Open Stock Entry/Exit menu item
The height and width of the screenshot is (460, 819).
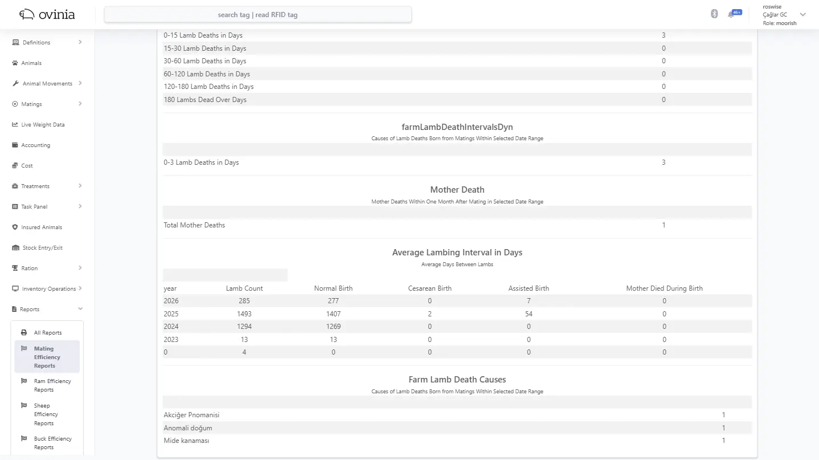42,248
